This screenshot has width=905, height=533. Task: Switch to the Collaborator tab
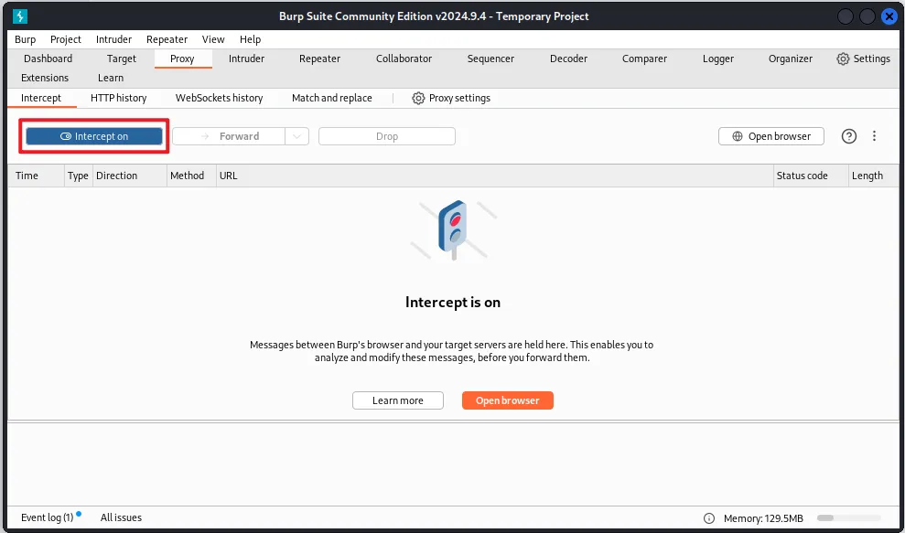tap(404, 59)
